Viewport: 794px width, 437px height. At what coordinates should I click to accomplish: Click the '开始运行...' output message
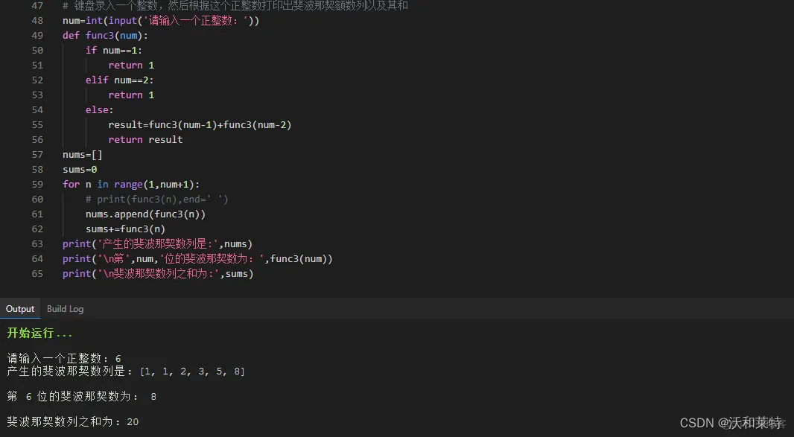tap(39, 333)
